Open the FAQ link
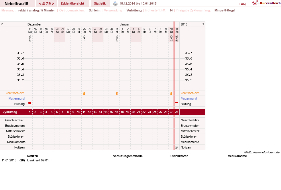Screen dimensions: 281x190 click(x=242, y=4)
